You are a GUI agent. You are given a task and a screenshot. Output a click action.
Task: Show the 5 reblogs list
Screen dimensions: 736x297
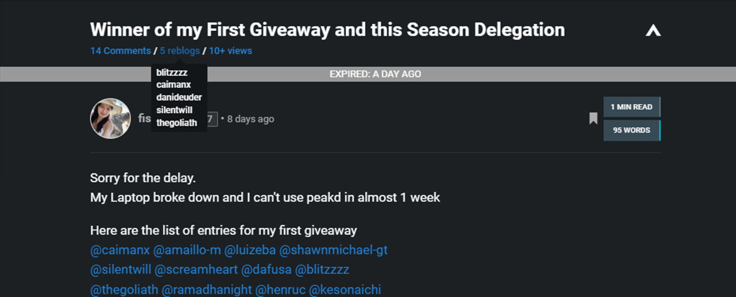coord(180,50)
